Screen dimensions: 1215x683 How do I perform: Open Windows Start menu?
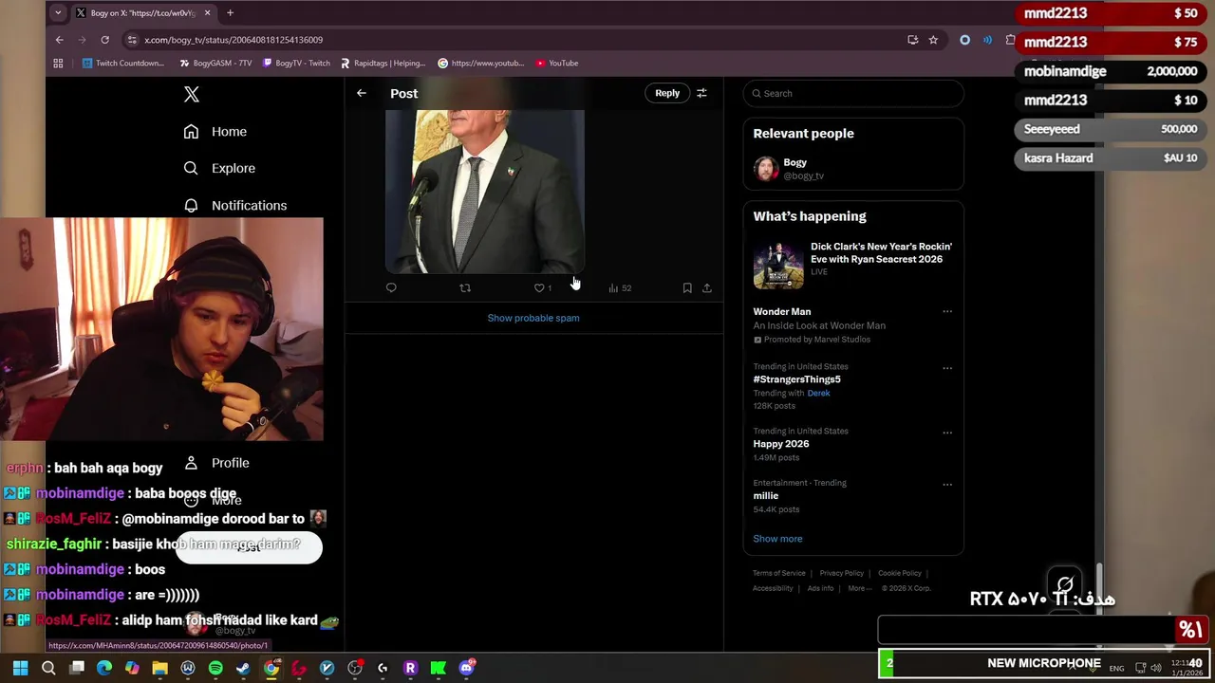20,668
